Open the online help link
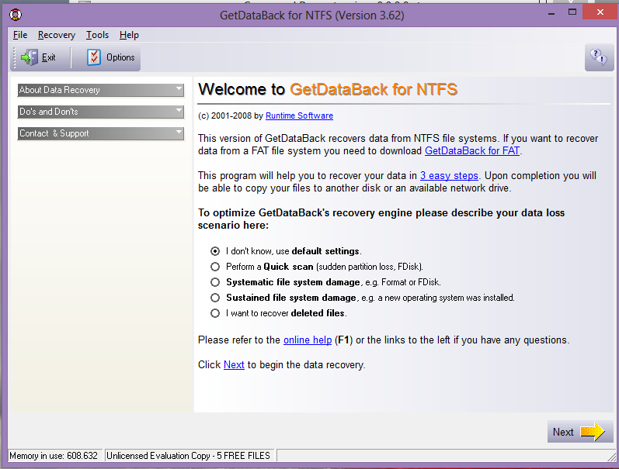The image size is (619, 469). (308, 340)
